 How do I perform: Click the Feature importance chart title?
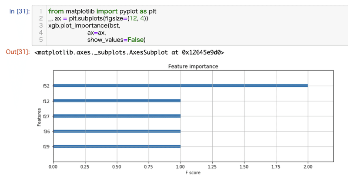(x=193, y=67)
